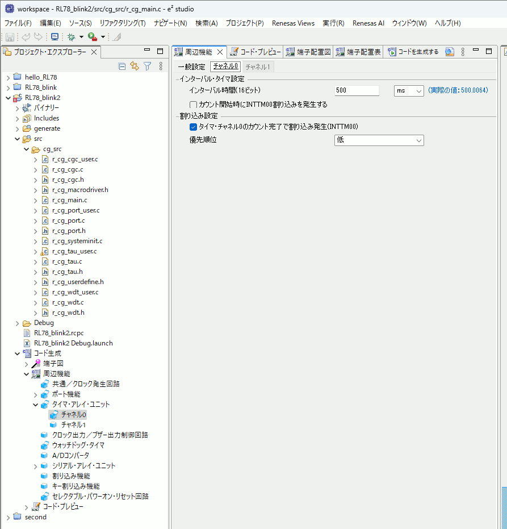Open the 実行(R) menu
The image size is (507, 529).
click(x=333, y=23)
